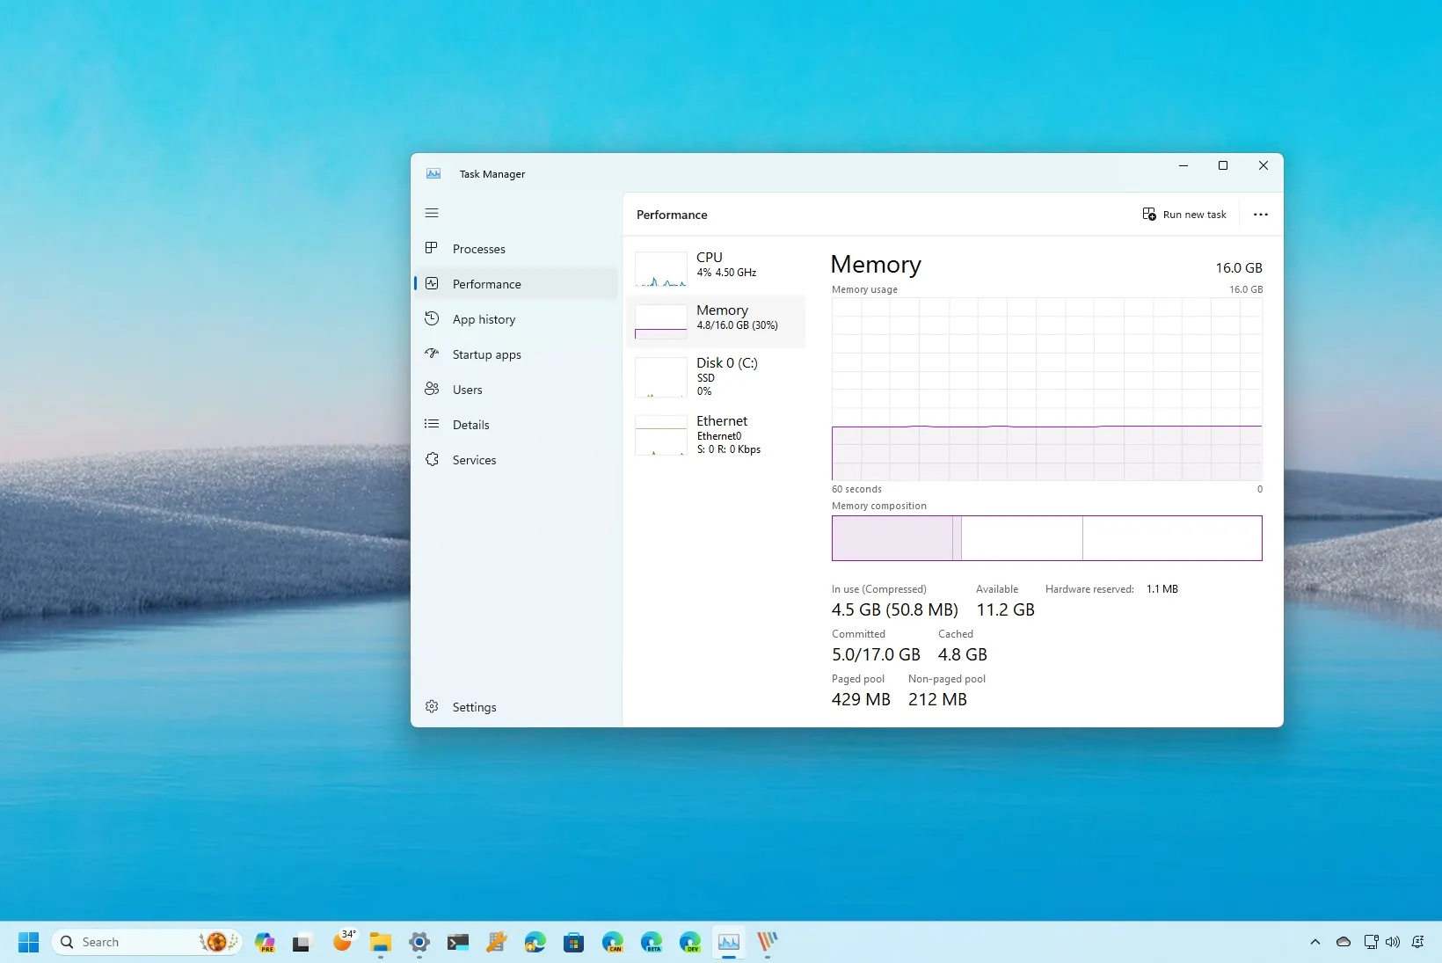Open Microsoft Edge from taskbar
This screenshot has height=963, width=1442.
point(535,942)
